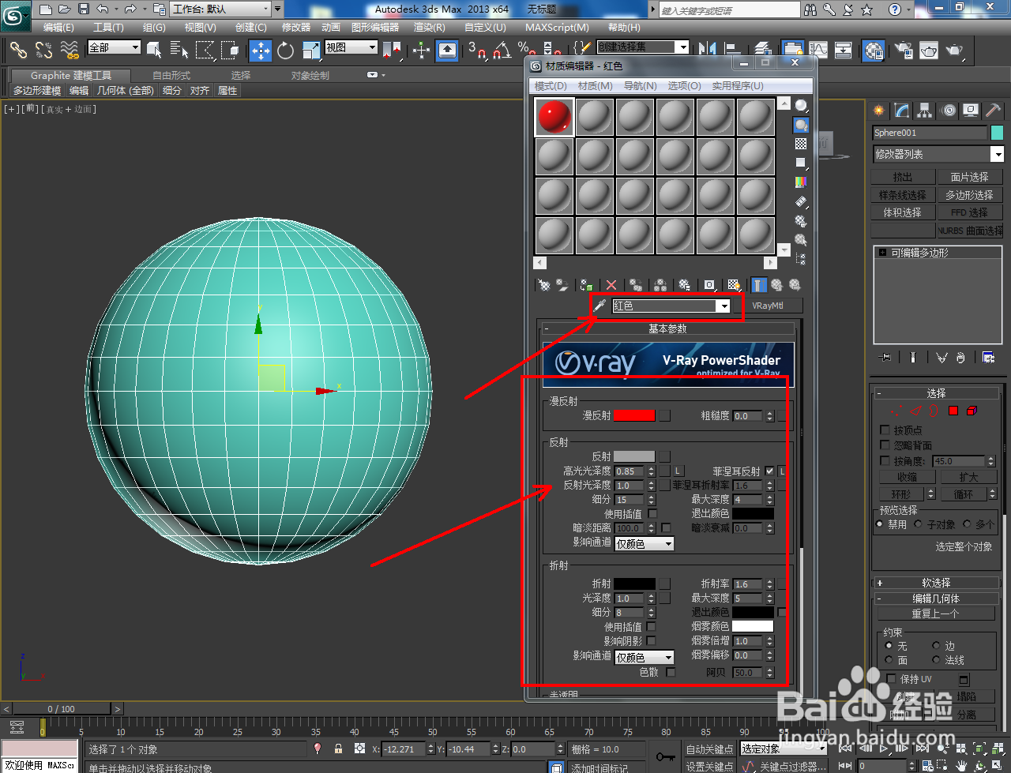Open the 渲染(R) menu
This screenshot has height=773, width=1011.
click(429, 27)
